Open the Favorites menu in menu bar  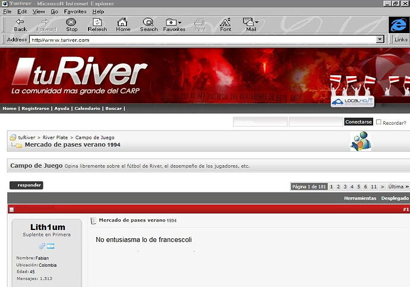pos(75,11)
